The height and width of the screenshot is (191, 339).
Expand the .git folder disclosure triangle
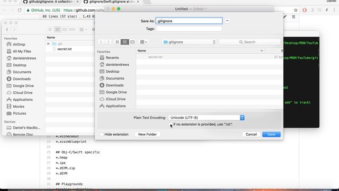(x=48, y=44)
